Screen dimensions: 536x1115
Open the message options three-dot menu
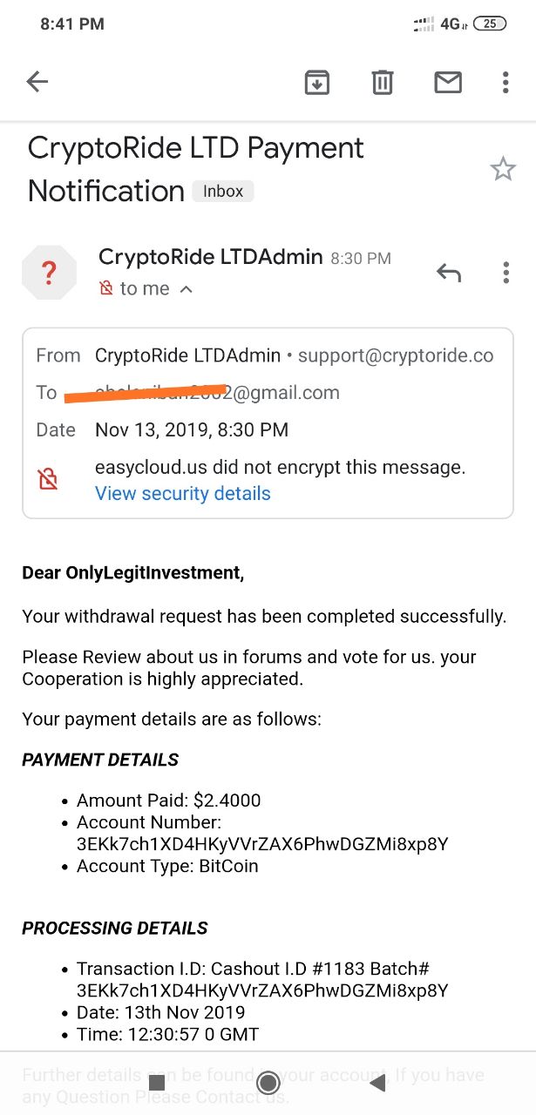click(505, 273)
